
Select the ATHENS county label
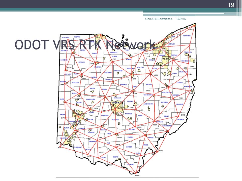pyautogui.click(x=151, y=138)
